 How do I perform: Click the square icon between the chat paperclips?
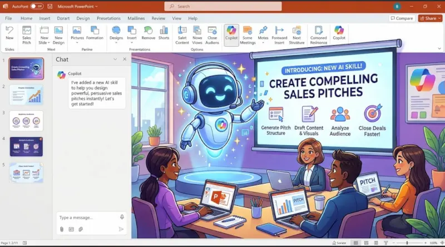pos(71,229)
